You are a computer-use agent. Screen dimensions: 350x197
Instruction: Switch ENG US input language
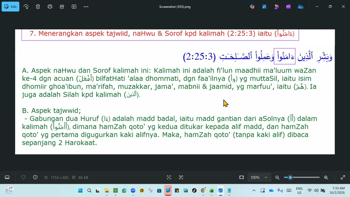pyautogui.click(x=299, y=190)
